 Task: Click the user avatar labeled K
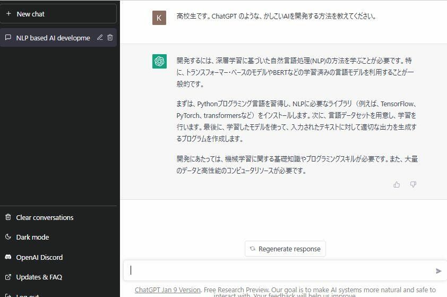pyautogui.click(x=159, y=18)
